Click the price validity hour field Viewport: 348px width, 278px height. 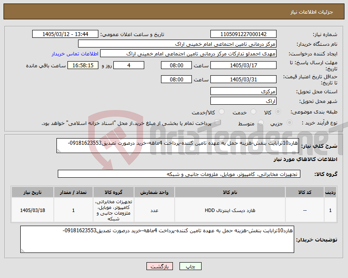click(176, 79)
